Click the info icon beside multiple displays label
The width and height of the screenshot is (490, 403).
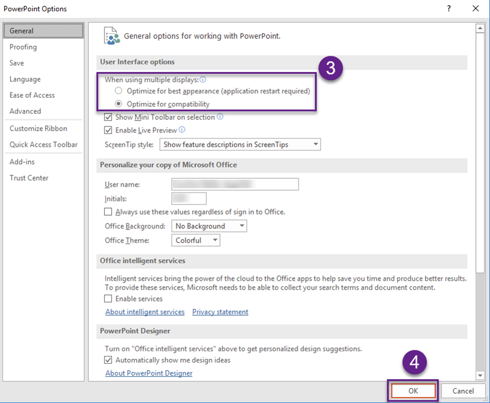coord(203,80)
